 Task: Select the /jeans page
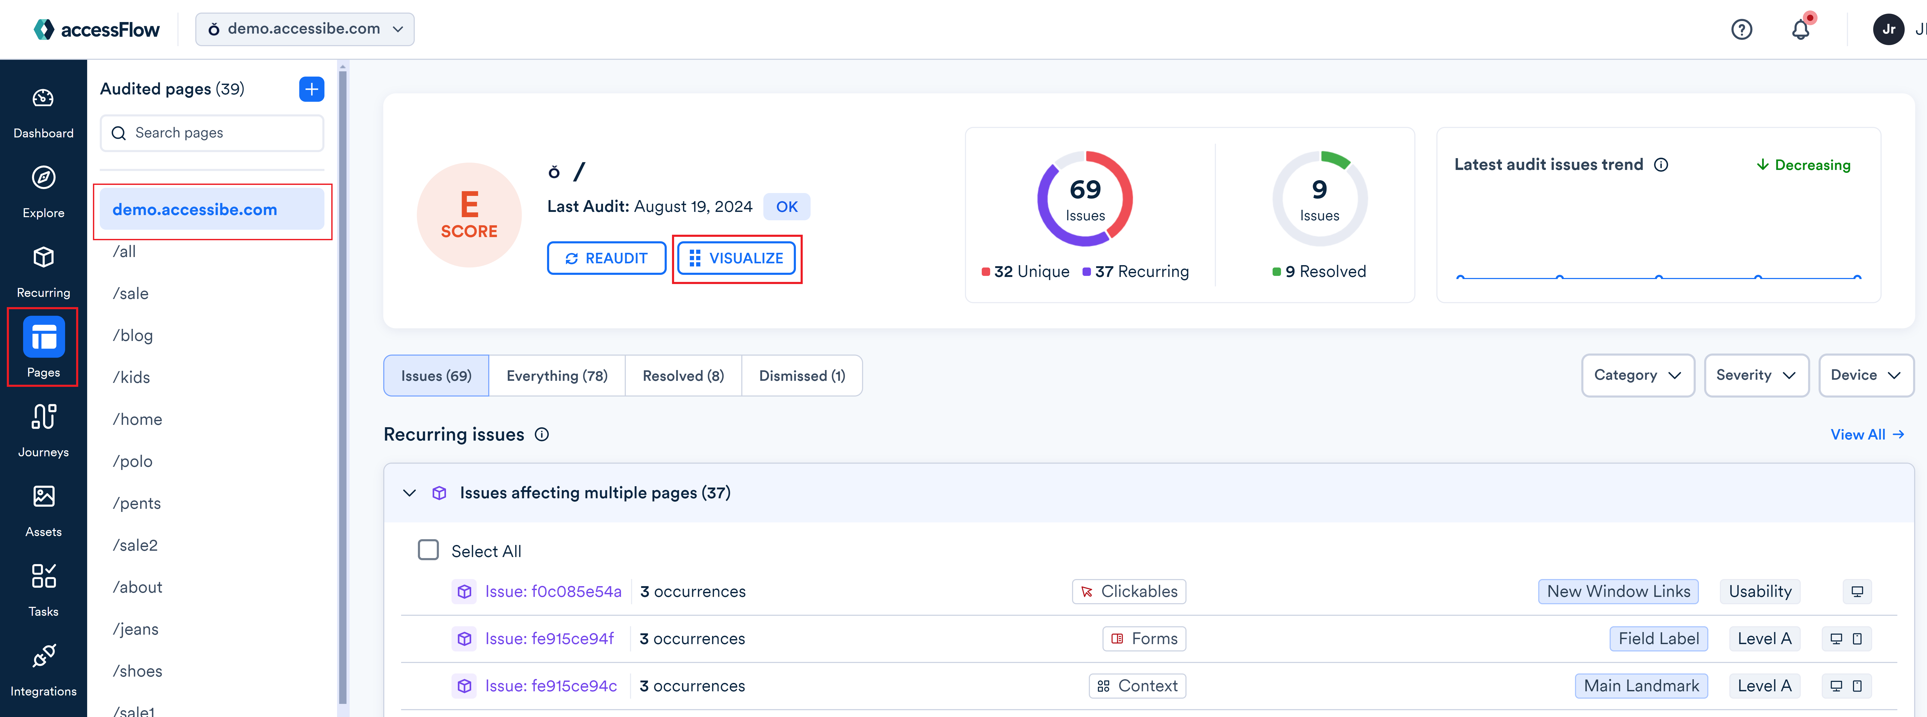click(135, 629)
